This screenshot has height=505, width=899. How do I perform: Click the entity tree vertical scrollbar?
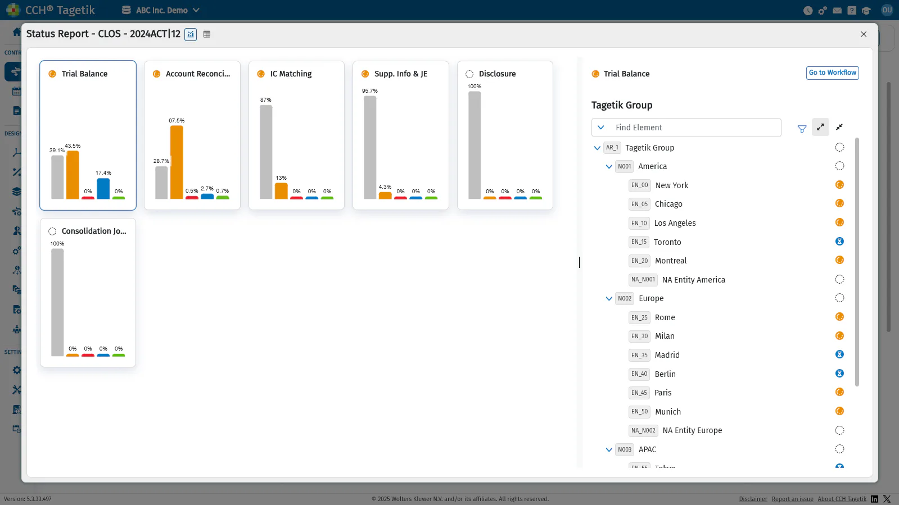857,262
